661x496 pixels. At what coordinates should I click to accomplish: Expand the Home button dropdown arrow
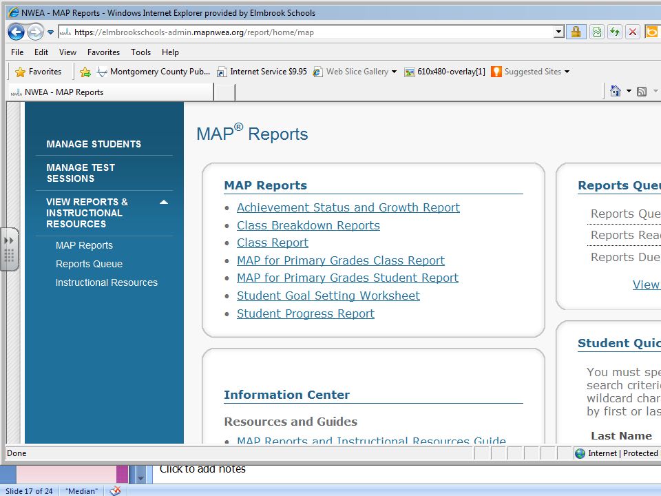(629, 91)
